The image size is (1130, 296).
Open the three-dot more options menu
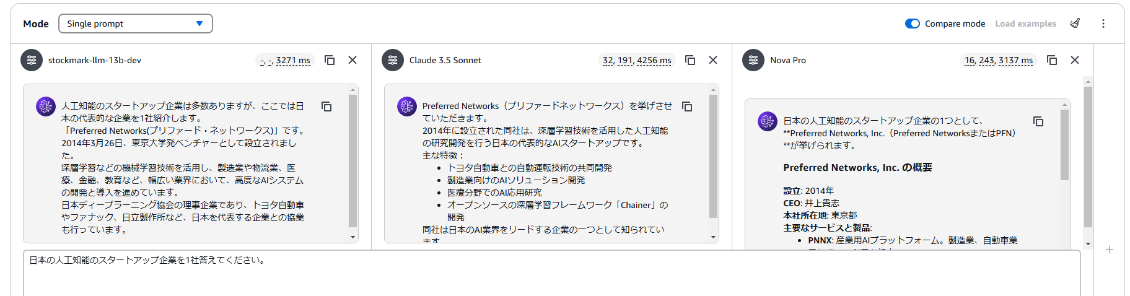[x=1103, y=24]
